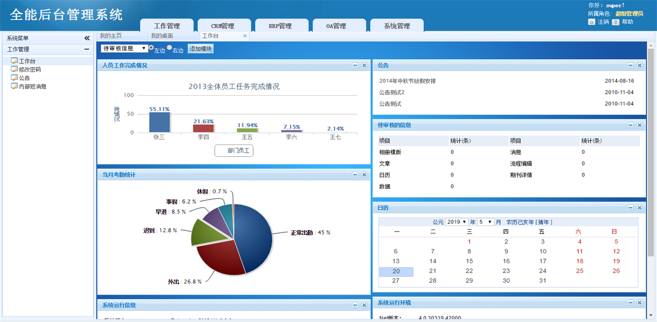Open the 公告测试2 announcement
Screen dimensions: 657x322
392,92
